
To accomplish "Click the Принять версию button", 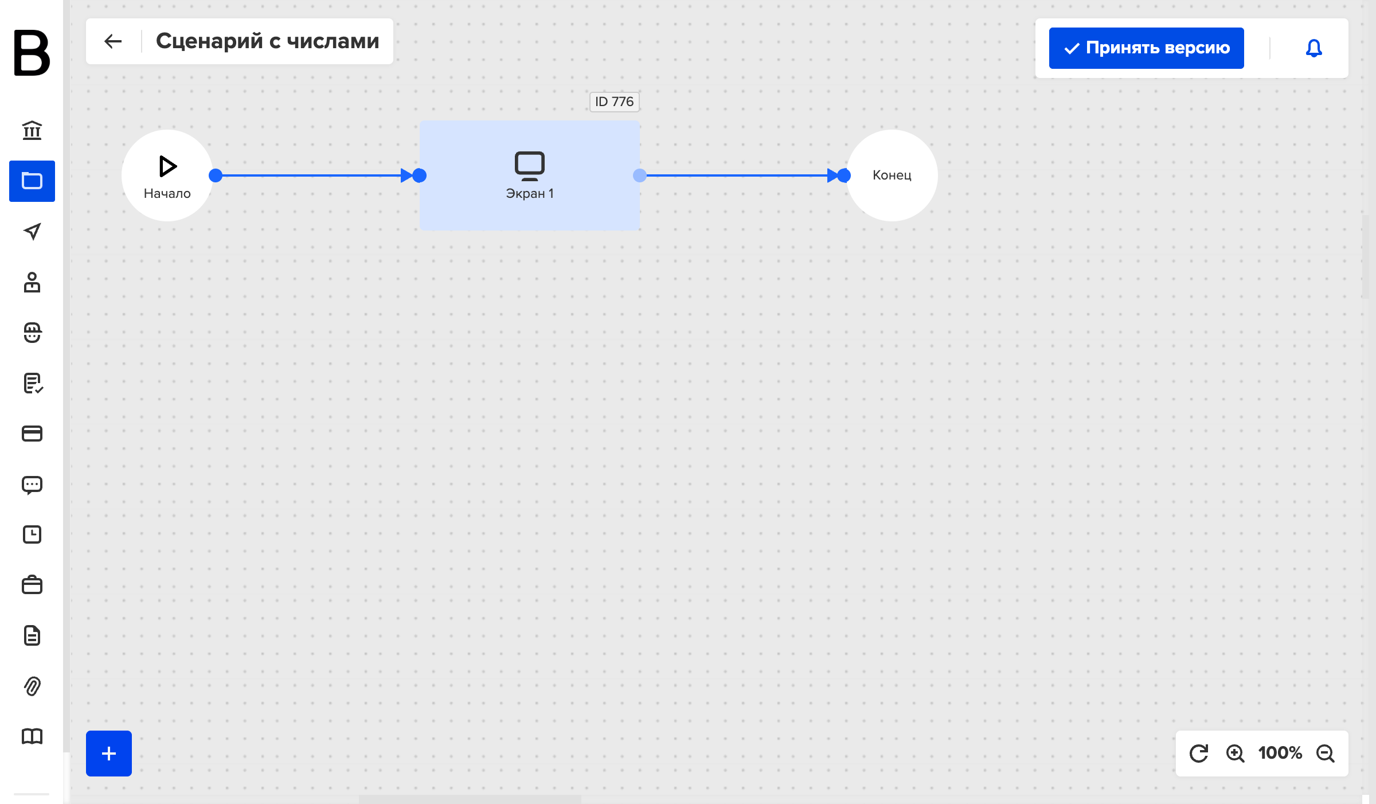I will point(1146,48).
